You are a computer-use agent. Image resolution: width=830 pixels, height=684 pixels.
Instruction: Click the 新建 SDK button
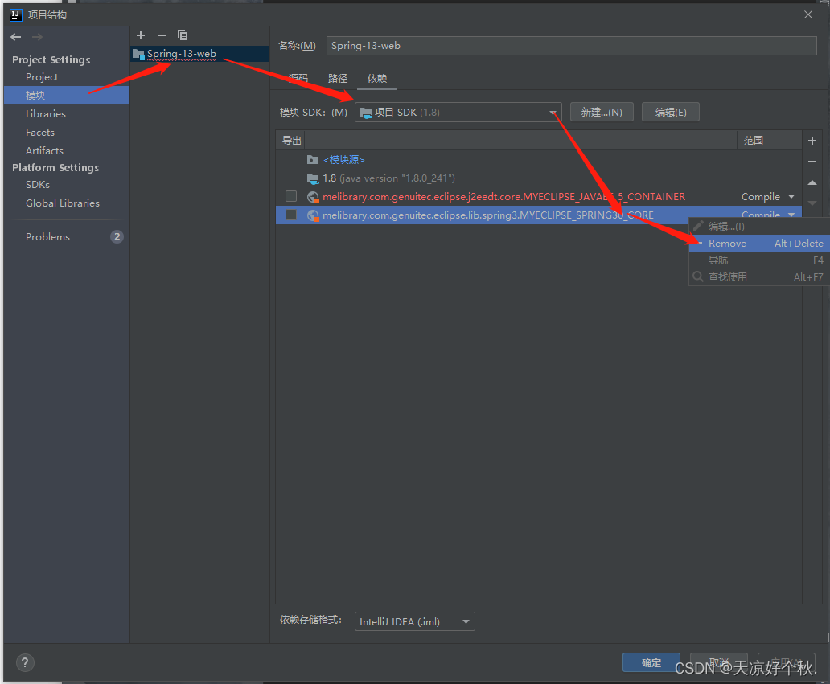pyautogui.click(x=602, y=113)
